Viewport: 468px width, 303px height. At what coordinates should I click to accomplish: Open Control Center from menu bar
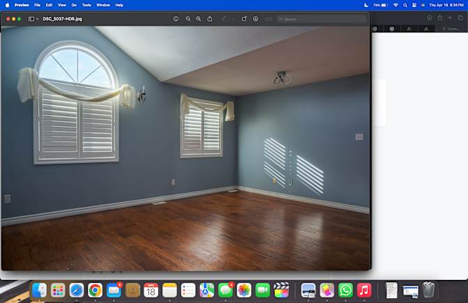(x=414, y=5)
